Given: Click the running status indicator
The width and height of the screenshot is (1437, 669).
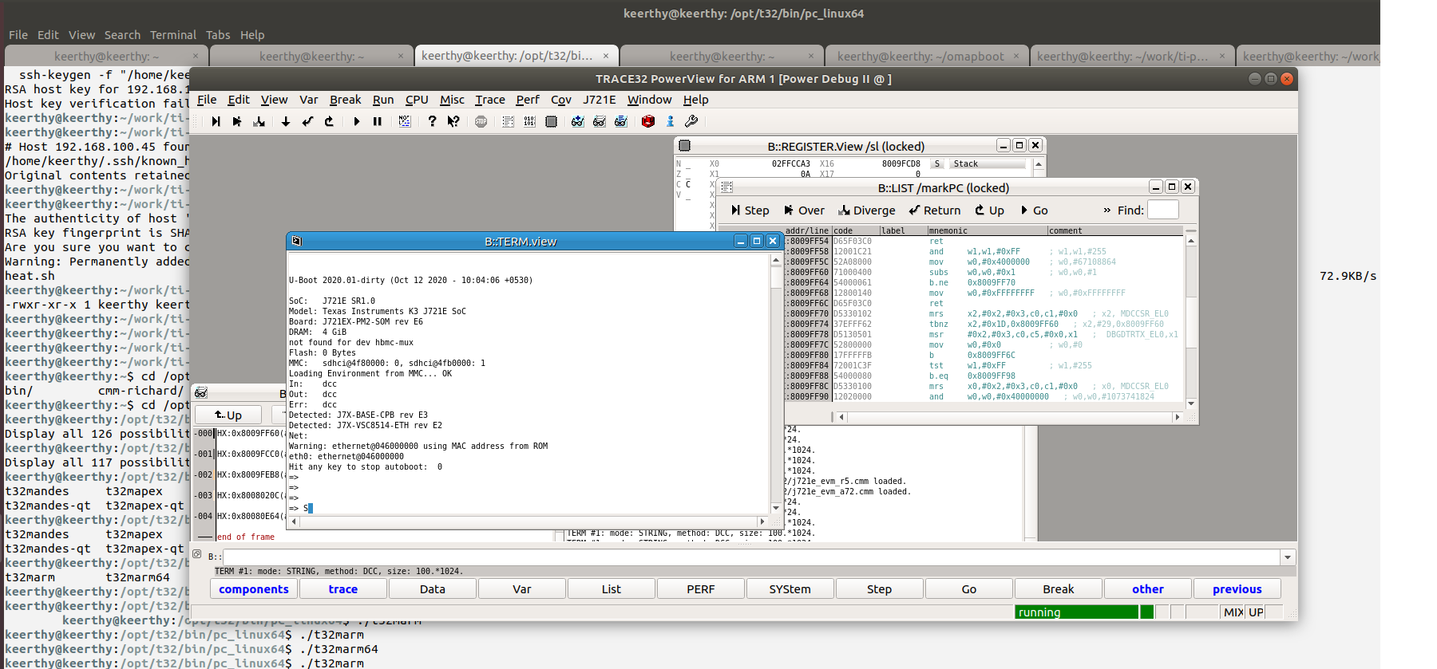Looking at the screenshot, I should click(1076, 612).
